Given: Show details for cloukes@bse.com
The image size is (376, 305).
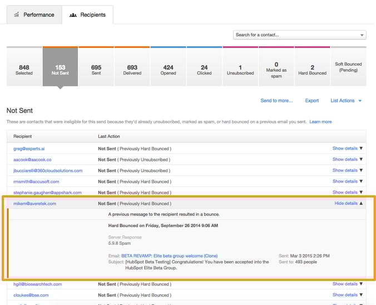Looking at the screenshot, I should point(348,295).
